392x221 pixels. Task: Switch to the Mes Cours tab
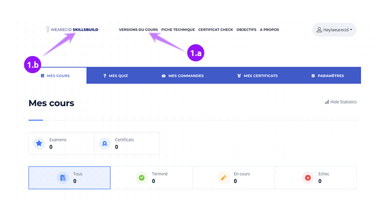(55, 76)
